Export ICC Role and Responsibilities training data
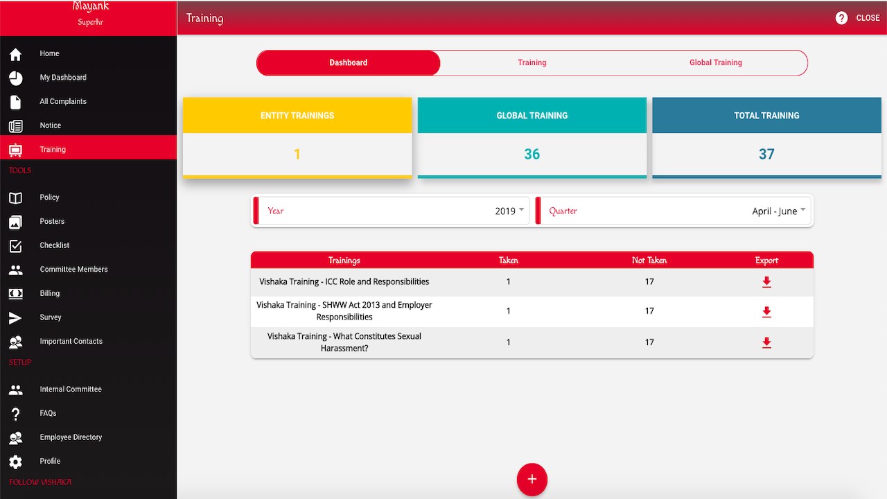The image size is (887, 499). [766, 281]
